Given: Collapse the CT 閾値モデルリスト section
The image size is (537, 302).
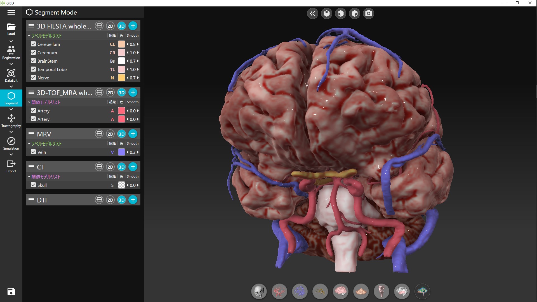Looking at the screenshot, I should click(29, 177).
